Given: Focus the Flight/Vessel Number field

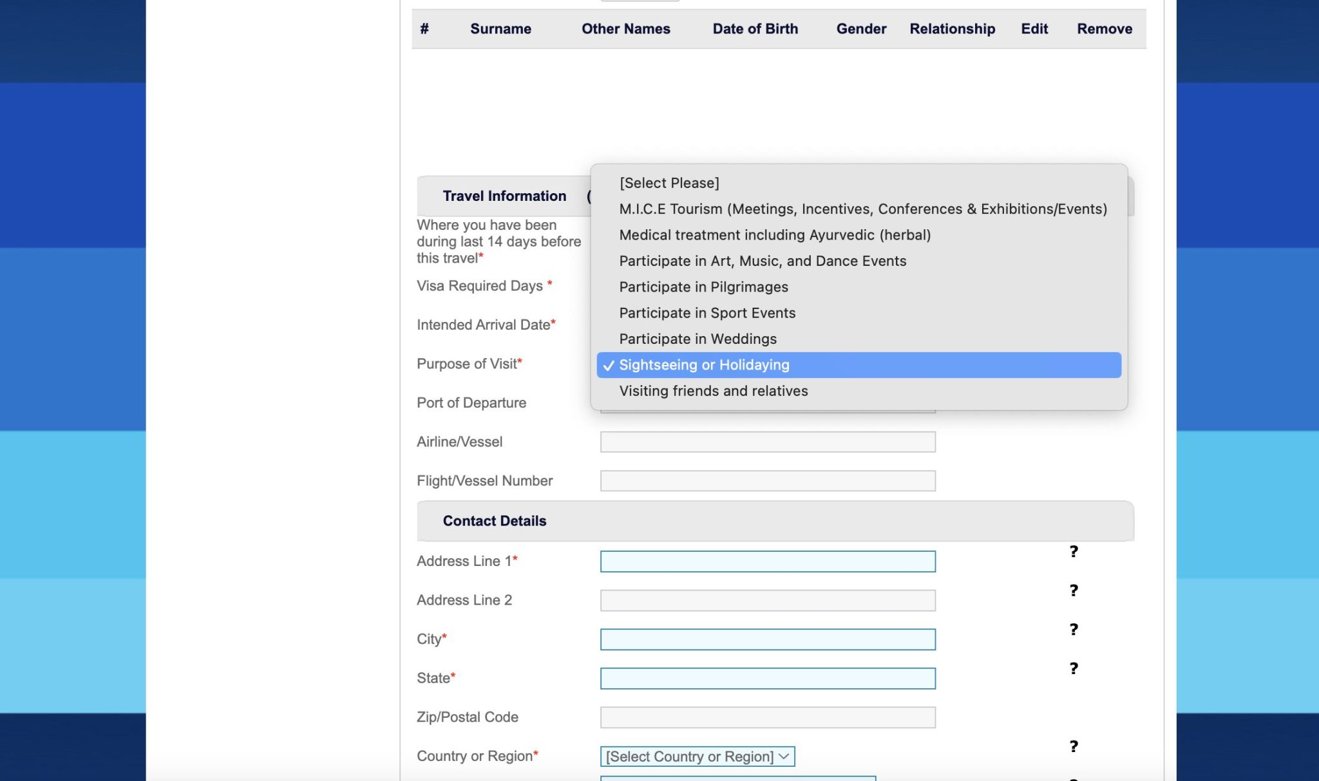Looking at the screenshot, I should (x=768, y=481).
